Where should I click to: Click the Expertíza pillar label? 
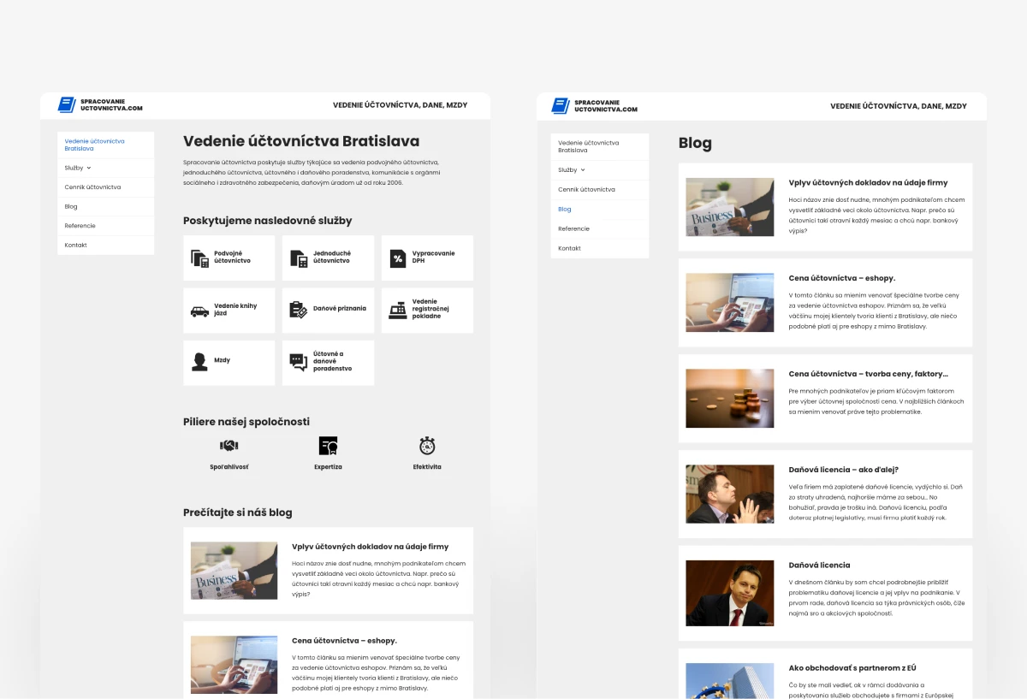(328, 467)
